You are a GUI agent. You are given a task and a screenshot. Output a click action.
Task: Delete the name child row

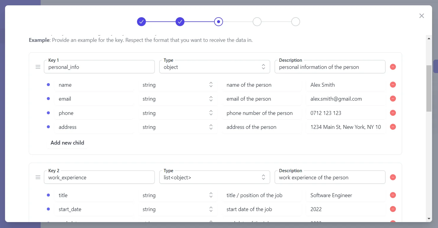(393, 85)
